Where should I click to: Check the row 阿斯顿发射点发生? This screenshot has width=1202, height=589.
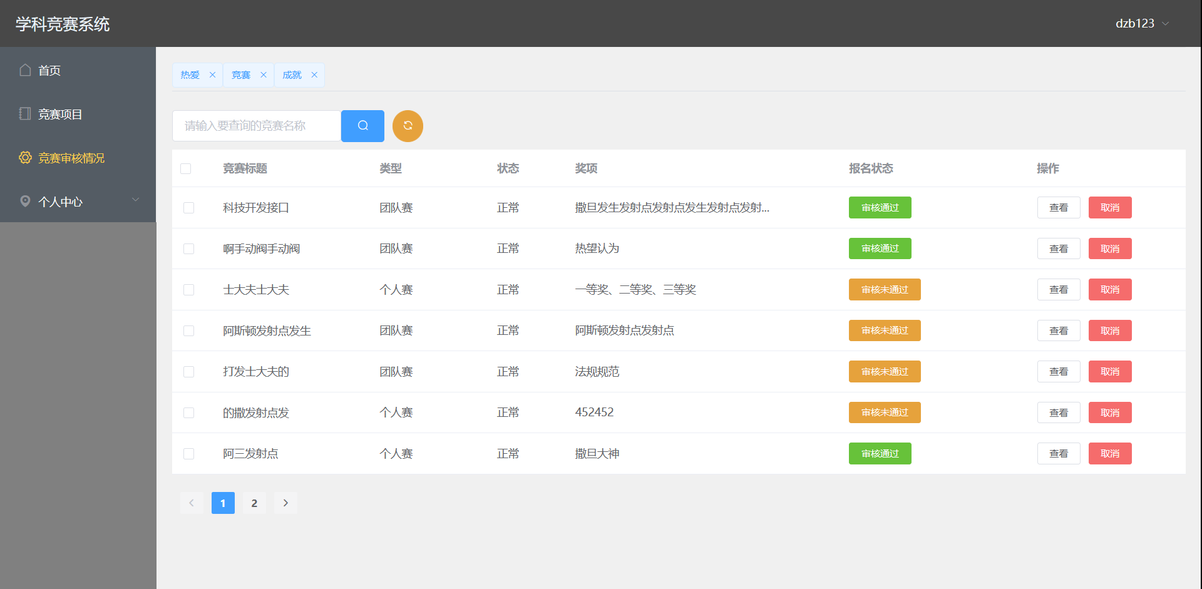point(188,330)
